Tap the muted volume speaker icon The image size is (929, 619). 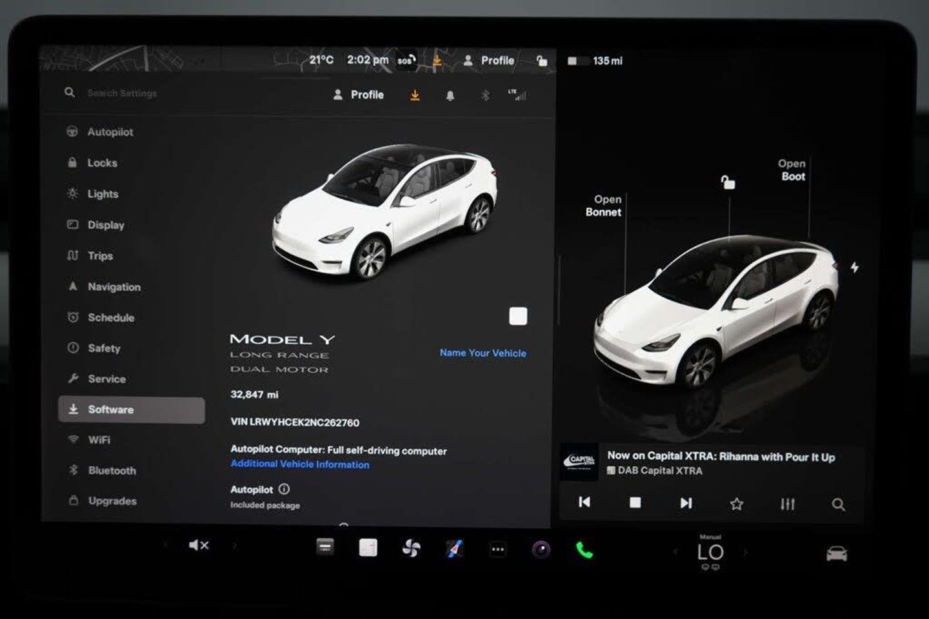(199, 545)
